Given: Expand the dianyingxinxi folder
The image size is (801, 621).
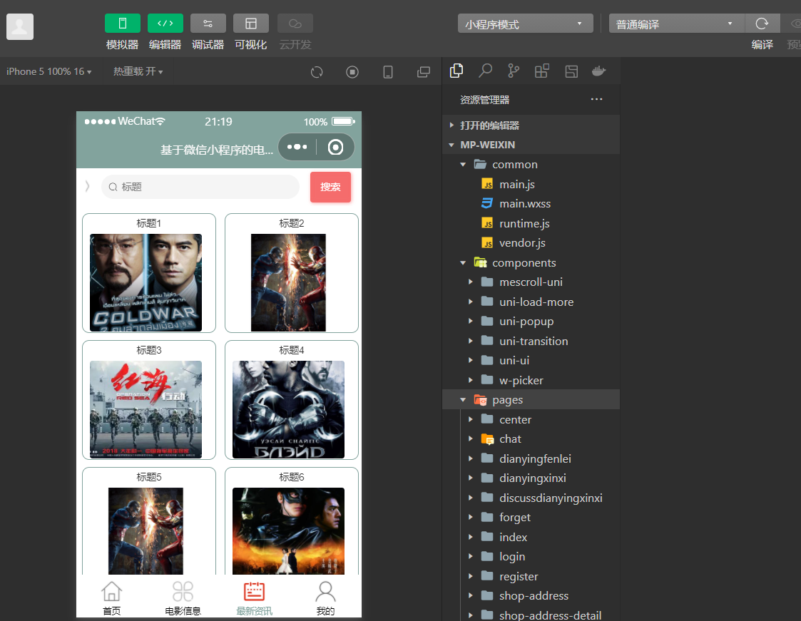Looking at the screenshot, I should [531, 478].
